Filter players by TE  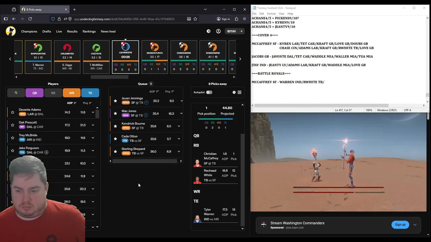(90, 93)
